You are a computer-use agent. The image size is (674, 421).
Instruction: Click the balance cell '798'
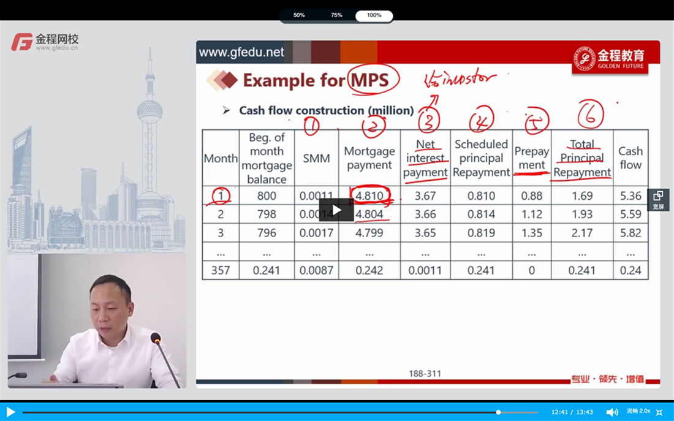[x=267, y=214]
